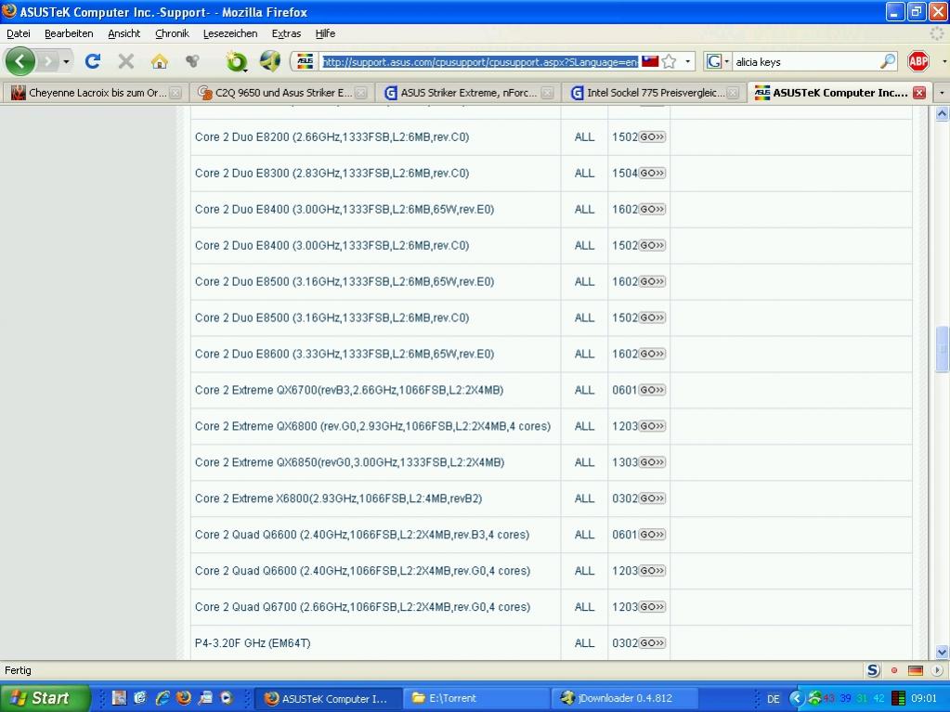950x712 pixels.
Task: Click the scrollbar up arrow
Action: pyautogui.click(x=942, y=113)
